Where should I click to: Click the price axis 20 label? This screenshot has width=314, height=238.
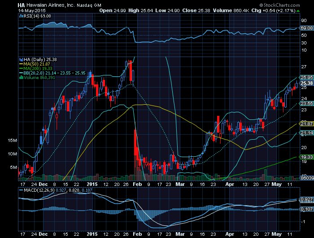click(304, 148)
